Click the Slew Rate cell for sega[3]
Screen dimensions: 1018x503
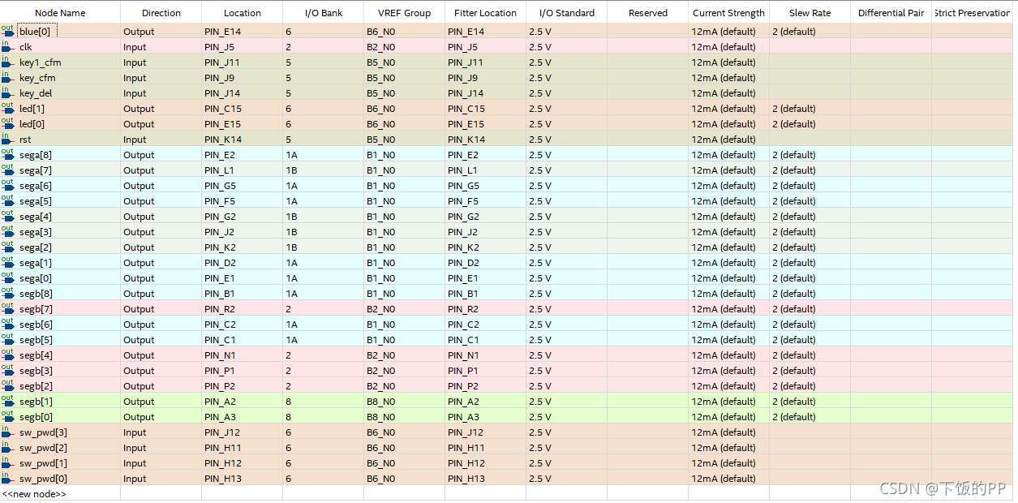click(x=810, y=232)
